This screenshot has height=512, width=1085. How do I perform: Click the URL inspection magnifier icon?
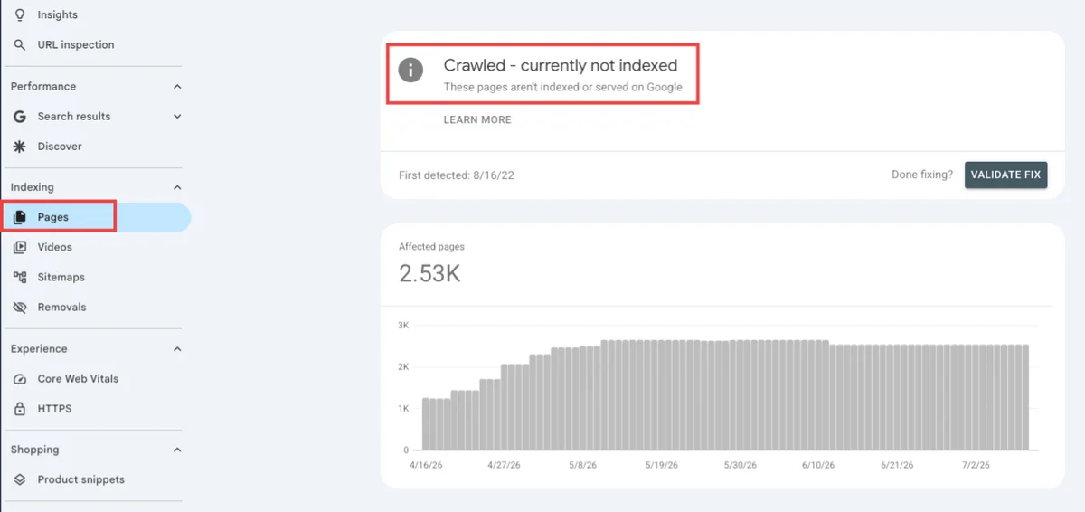point(20,44)
